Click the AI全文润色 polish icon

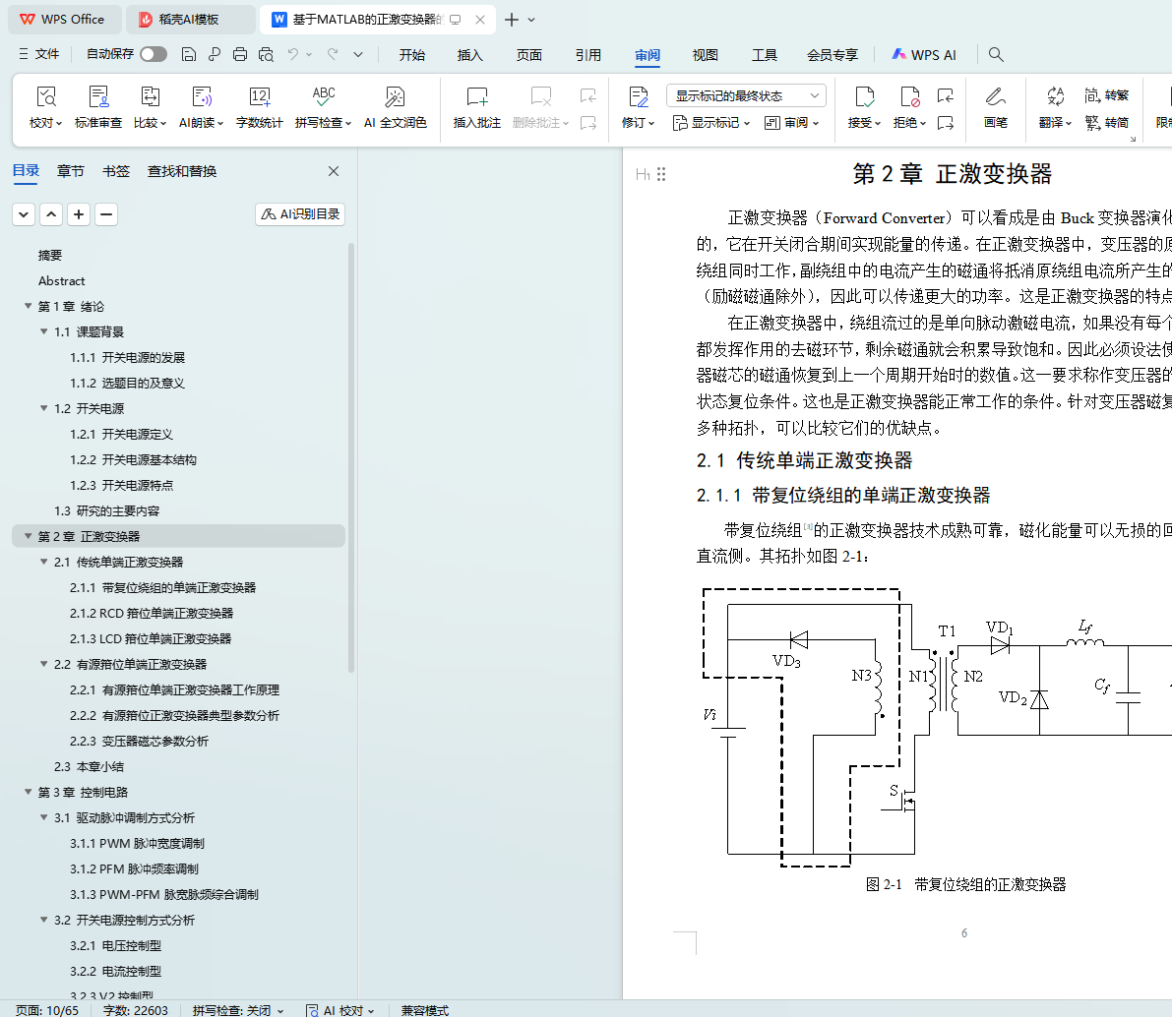[395, 97]
